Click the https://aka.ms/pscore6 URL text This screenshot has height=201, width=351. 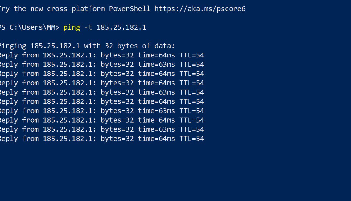pos(200,9)
